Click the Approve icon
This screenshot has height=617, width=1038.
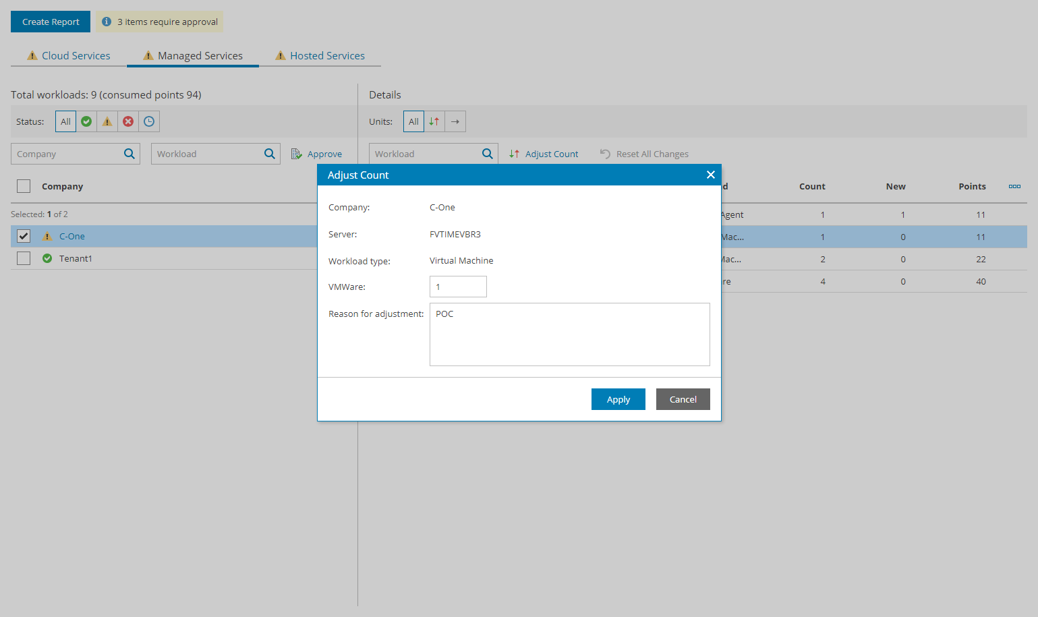[296, 153]
